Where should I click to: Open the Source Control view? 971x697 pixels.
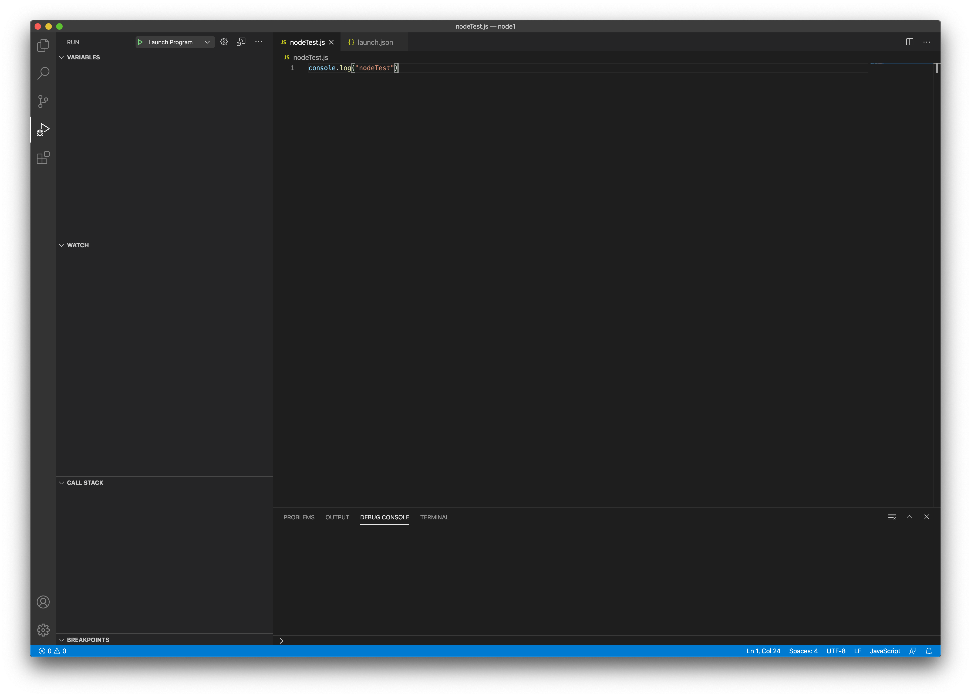click(43, 101)
